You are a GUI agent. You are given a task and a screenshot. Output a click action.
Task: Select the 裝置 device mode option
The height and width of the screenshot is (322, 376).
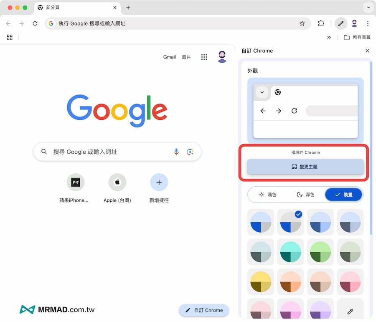click(x=343, y=195)
